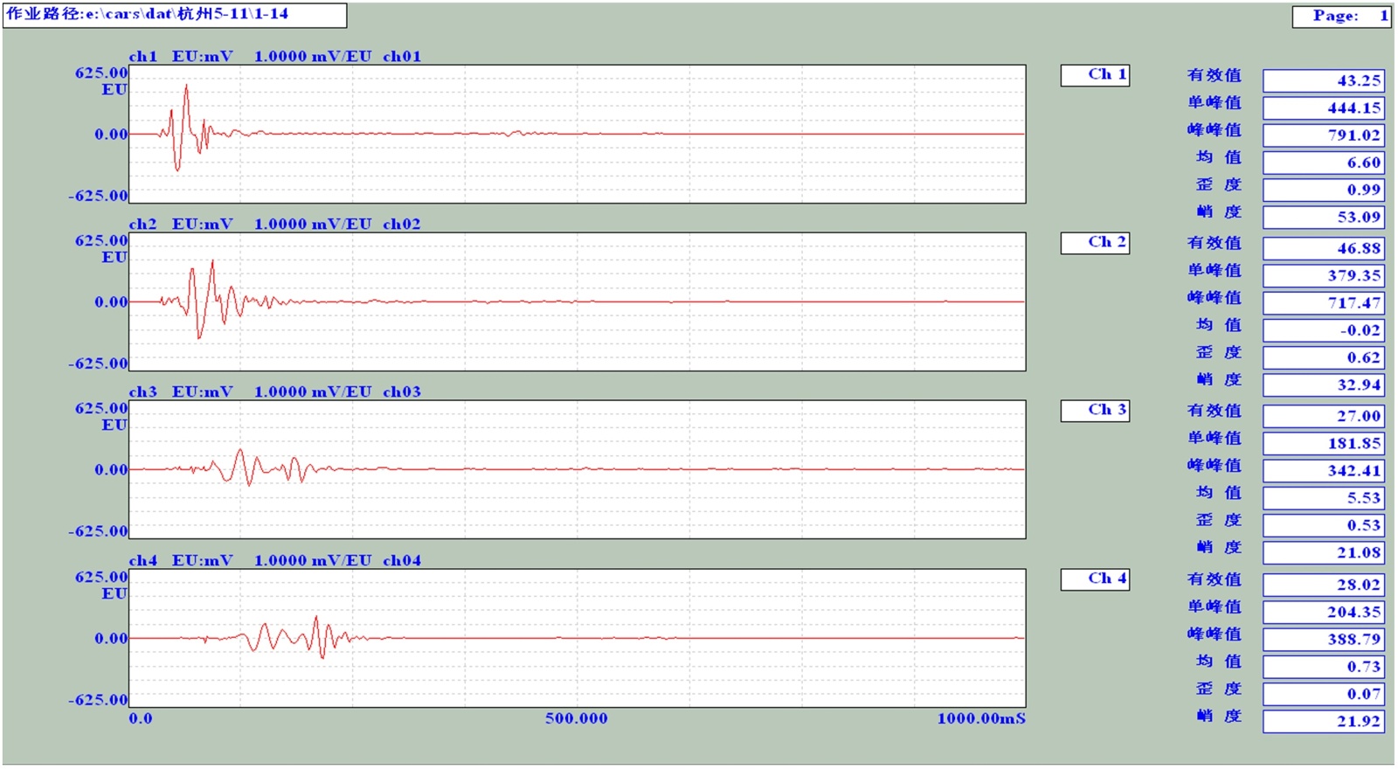
Task: Click Ch 2 peak-to-peak value 717.47
Action: [x=1323, y=303]
